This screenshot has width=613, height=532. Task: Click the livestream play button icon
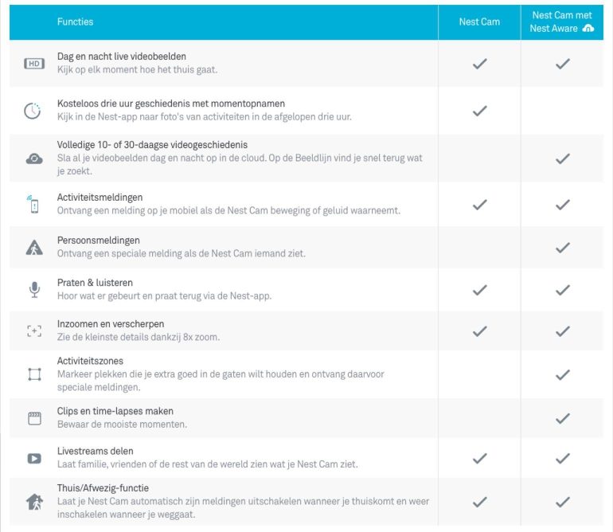tap(34, 458)
